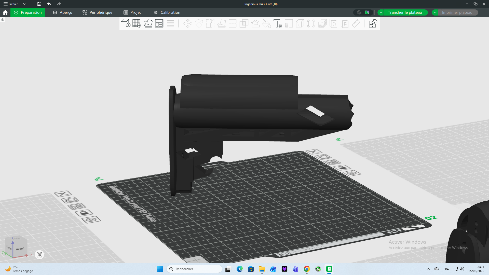Click the Home icon

point(5,12)
